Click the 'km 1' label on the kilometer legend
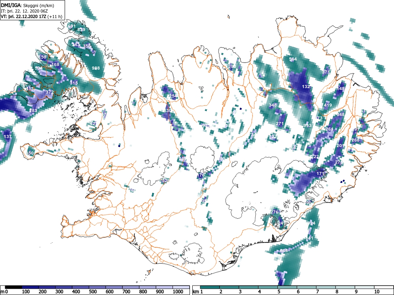 pos(198,292)
